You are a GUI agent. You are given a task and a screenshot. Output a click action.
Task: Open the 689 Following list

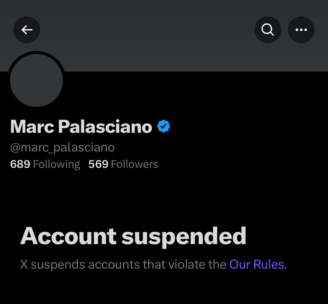tap(45, 164)
